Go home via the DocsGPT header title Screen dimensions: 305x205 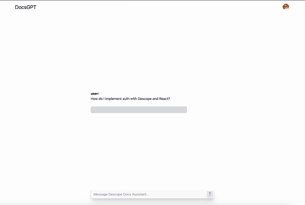pos(25,7)
